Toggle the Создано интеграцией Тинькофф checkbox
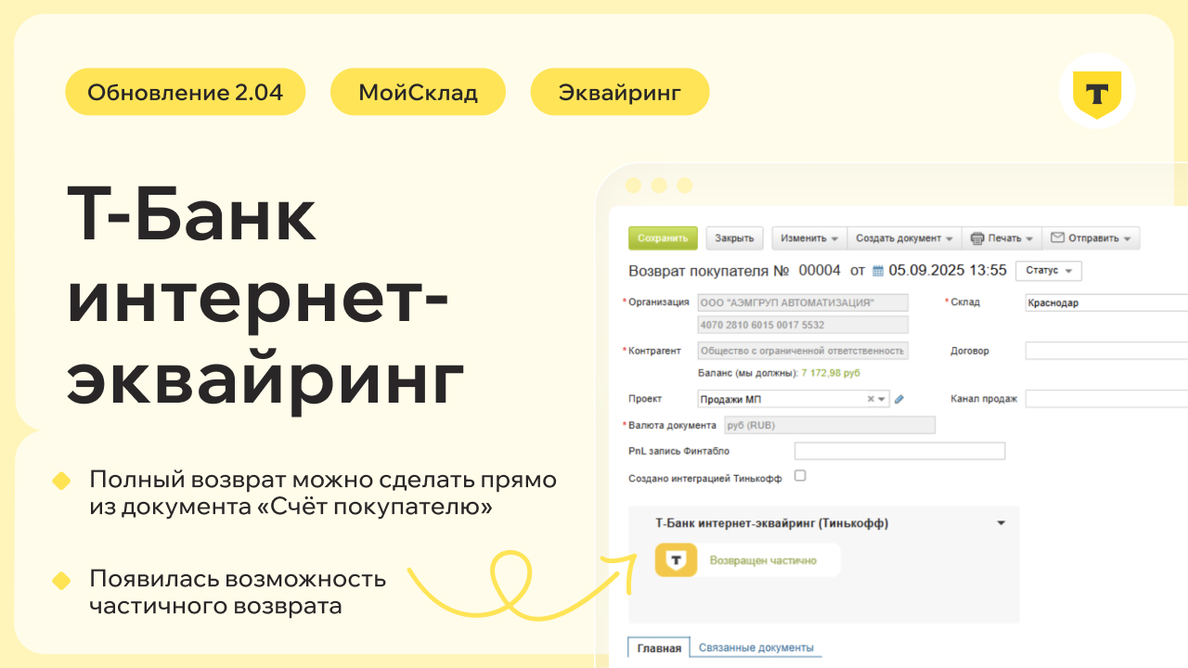The height and width of the screenshot is (668, 1188). click(x=800, y=475)
